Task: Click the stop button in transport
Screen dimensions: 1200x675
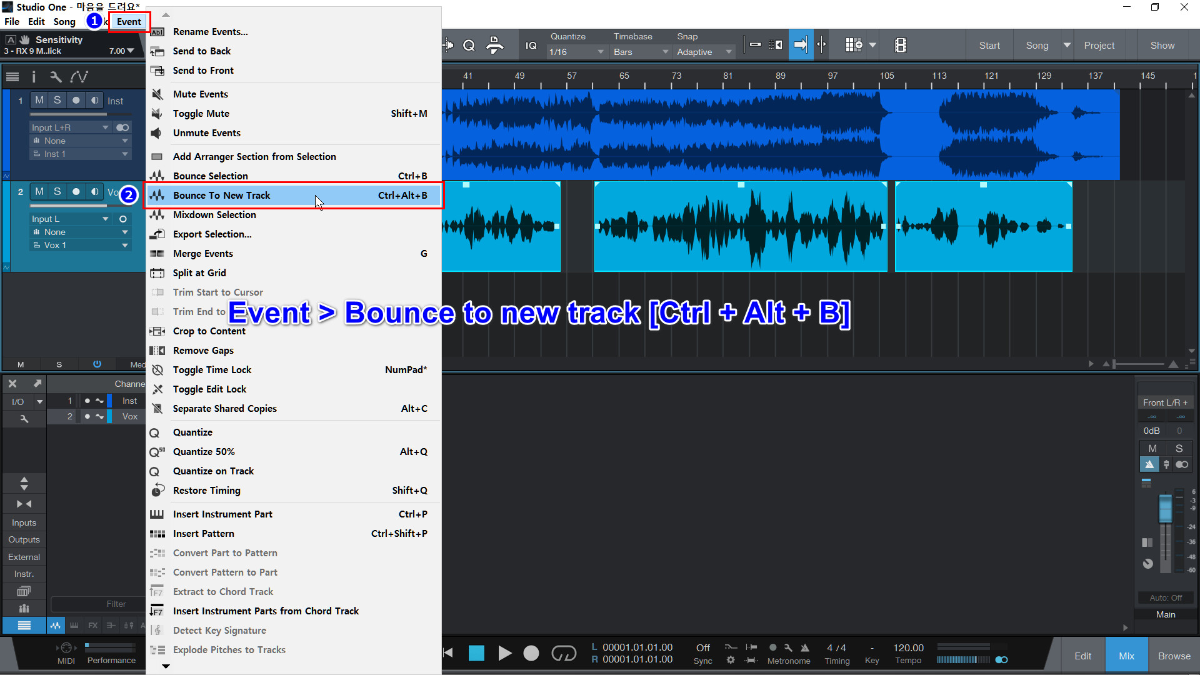Action: coord(476,654)
